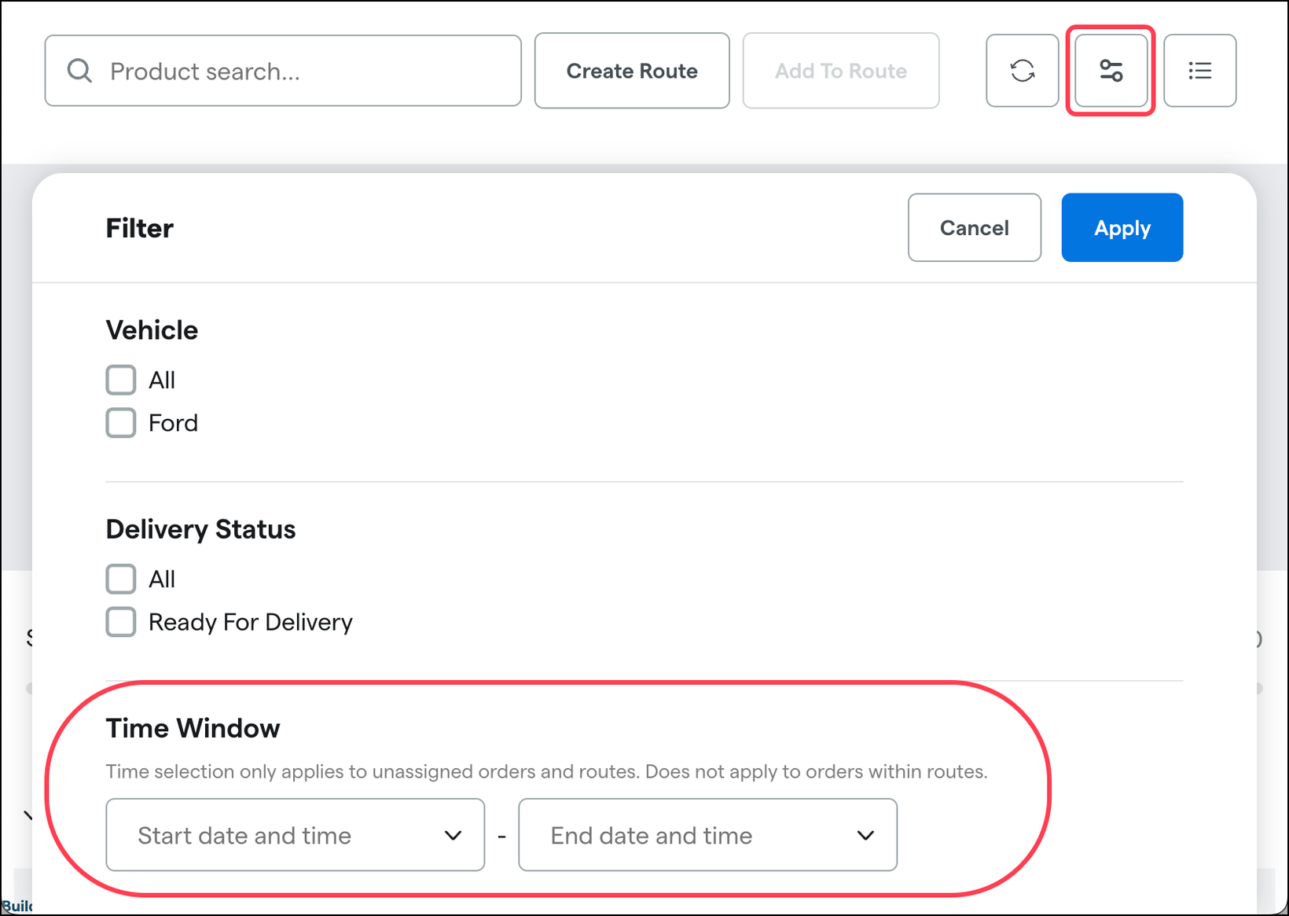Click the Vehicle section heading

[152, 330]
